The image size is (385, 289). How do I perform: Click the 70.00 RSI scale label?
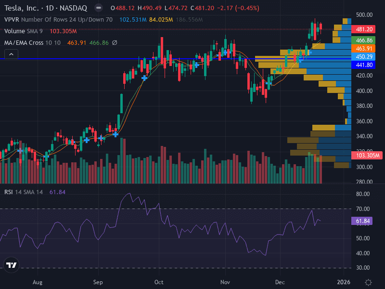[363, 209]
